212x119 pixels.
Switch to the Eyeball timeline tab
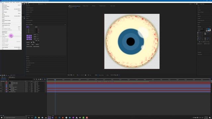[12, 77]
